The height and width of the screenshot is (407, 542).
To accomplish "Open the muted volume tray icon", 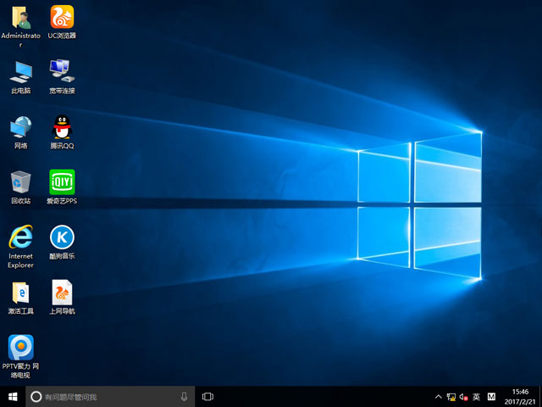I will point(463,397).
